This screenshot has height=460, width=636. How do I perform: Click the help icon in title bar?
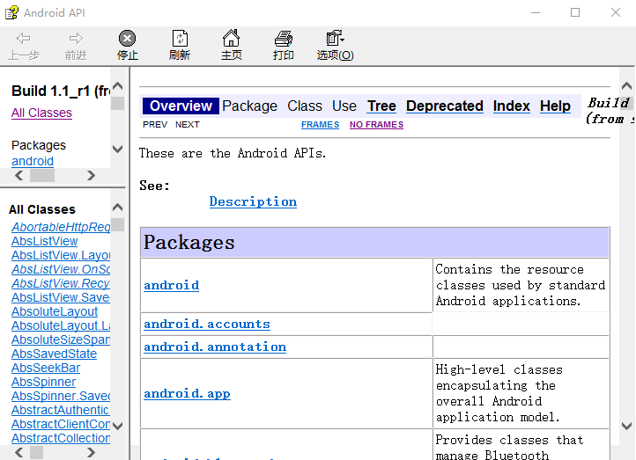point(11,12)
